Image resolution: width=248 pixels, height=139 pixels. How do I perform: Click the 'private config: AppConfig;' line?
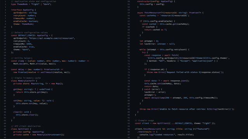[29, 132]
